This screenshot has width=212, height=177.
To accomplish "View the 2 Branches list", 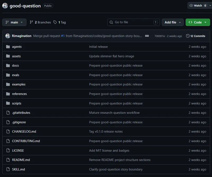I will click(40, 22).
